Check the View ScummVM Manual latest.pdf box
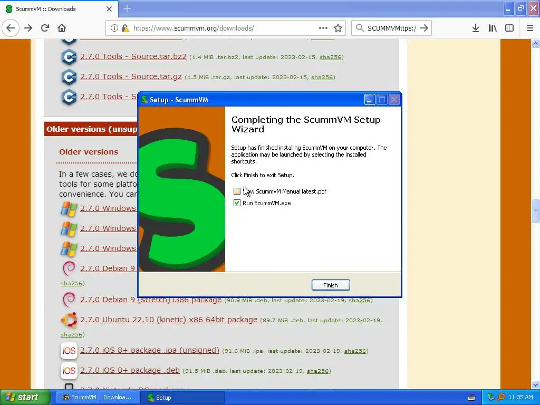This screenshot has width=540, height=405. click(x=237, y=191)
